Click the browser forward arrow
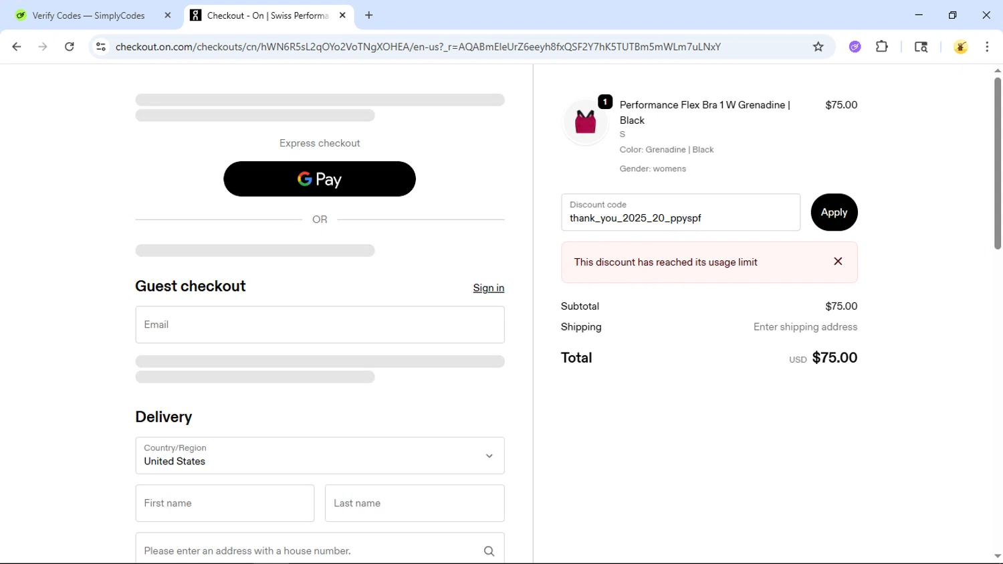The width and height of the screenshot is (1003, 564). (x=43, y=47)
